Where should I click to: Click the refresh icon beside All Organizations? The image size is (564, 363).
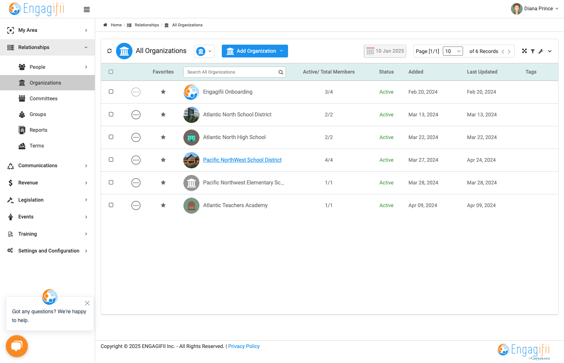click(109, 51)
